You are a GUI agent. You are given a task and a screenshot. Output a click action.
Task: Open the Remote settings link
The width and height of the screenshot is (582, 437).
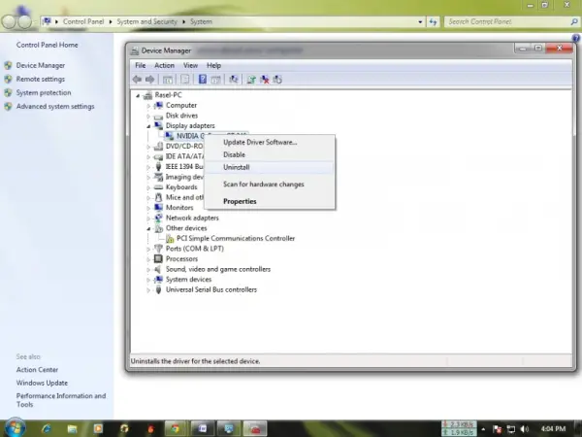point(41,80)
